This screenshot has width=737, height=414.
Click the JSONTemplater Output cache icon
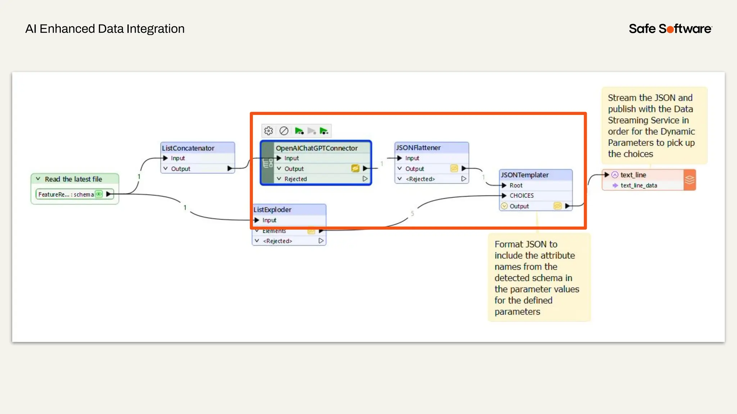(x=557, y=206)
